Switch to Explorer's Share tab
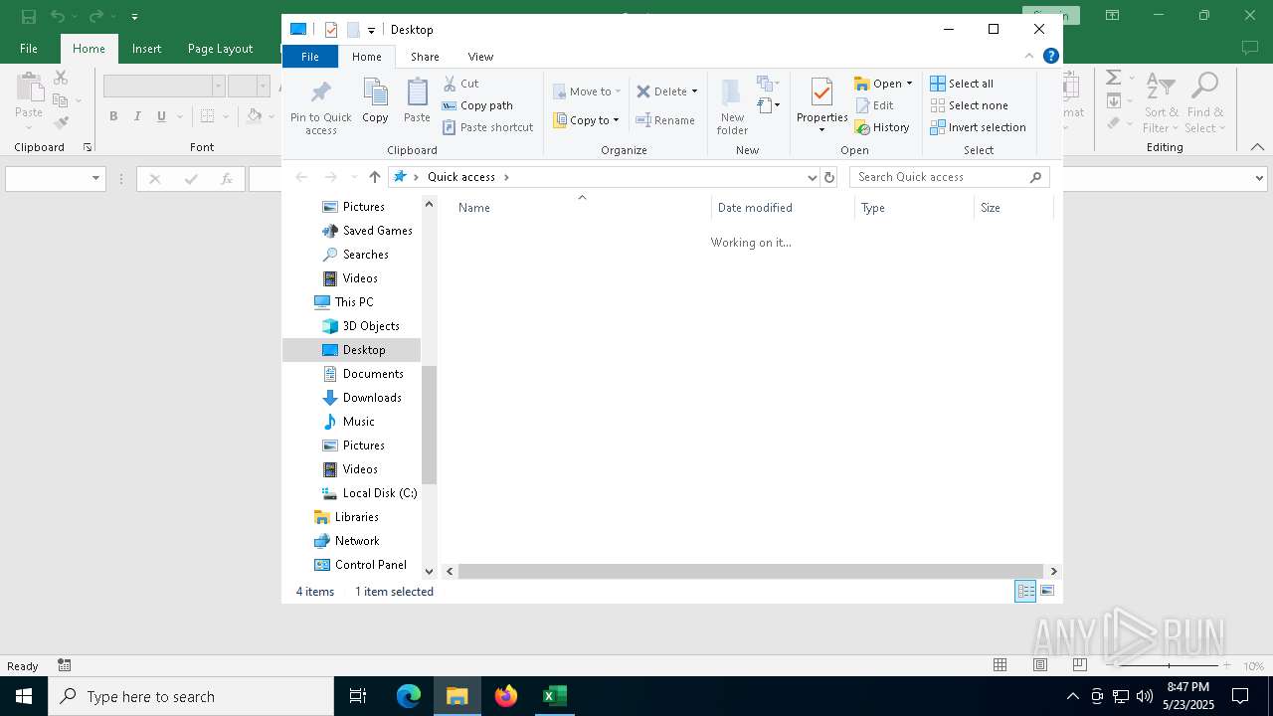Screen dimensions: 1273x716 [x=425, y=57]
